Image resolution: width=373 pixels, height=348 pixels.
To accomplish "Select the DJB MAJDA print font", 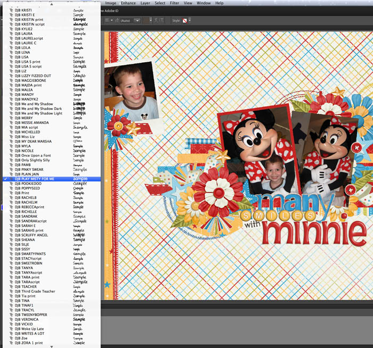I will point(52,85).
